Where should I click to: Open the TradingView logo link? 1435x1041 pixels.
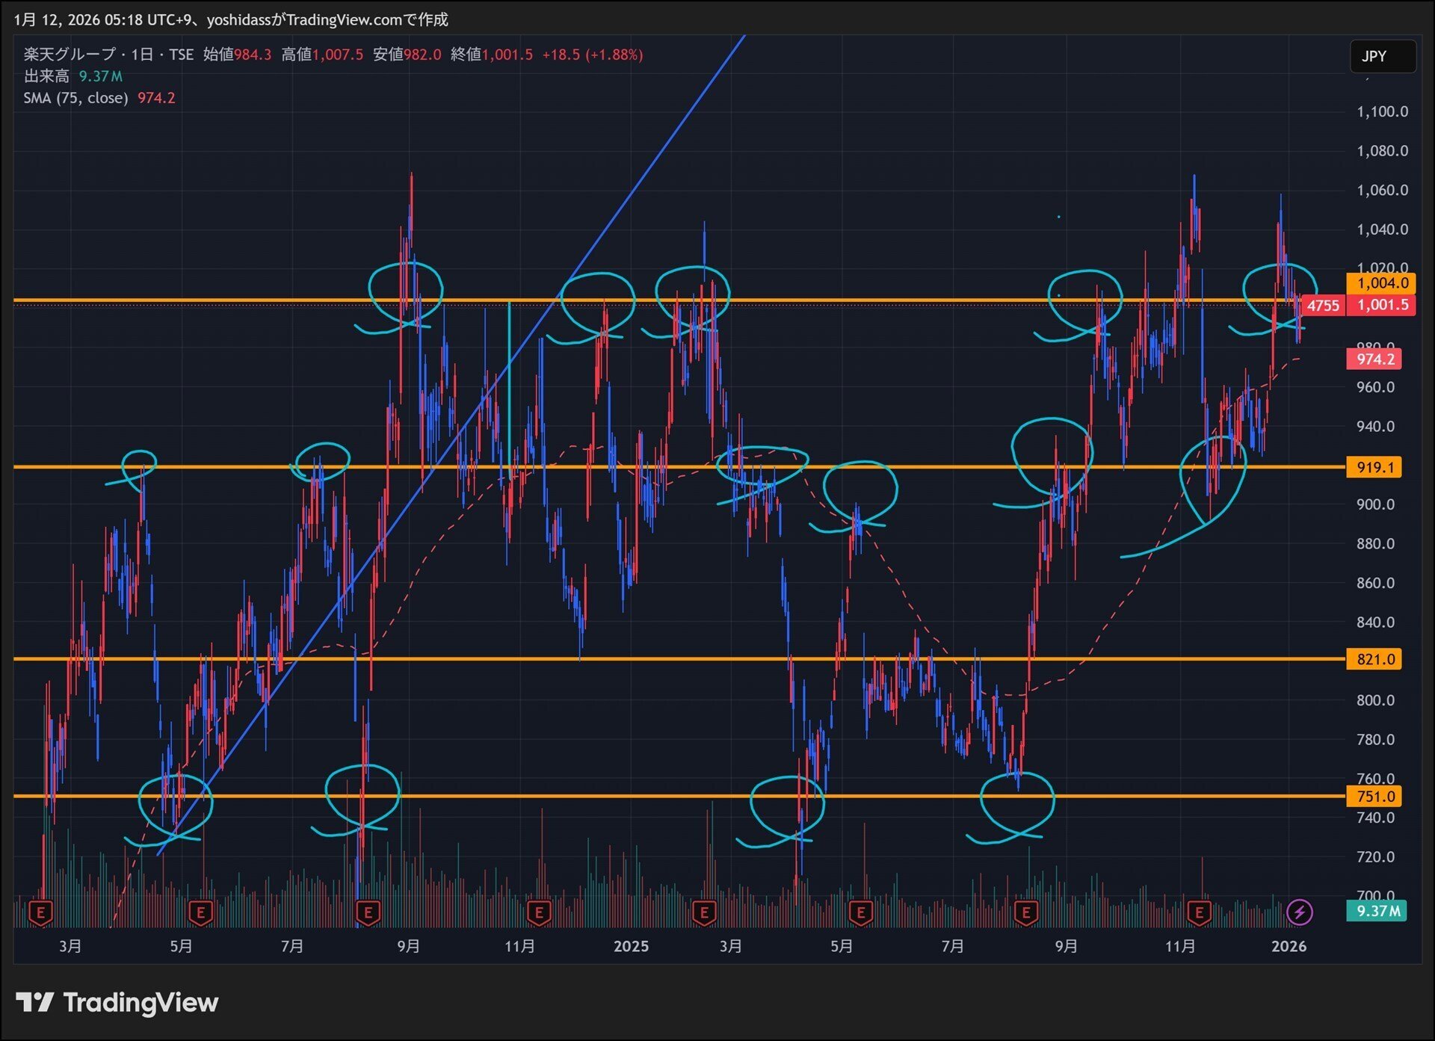pyautogui.click(x=117, y=1002)
